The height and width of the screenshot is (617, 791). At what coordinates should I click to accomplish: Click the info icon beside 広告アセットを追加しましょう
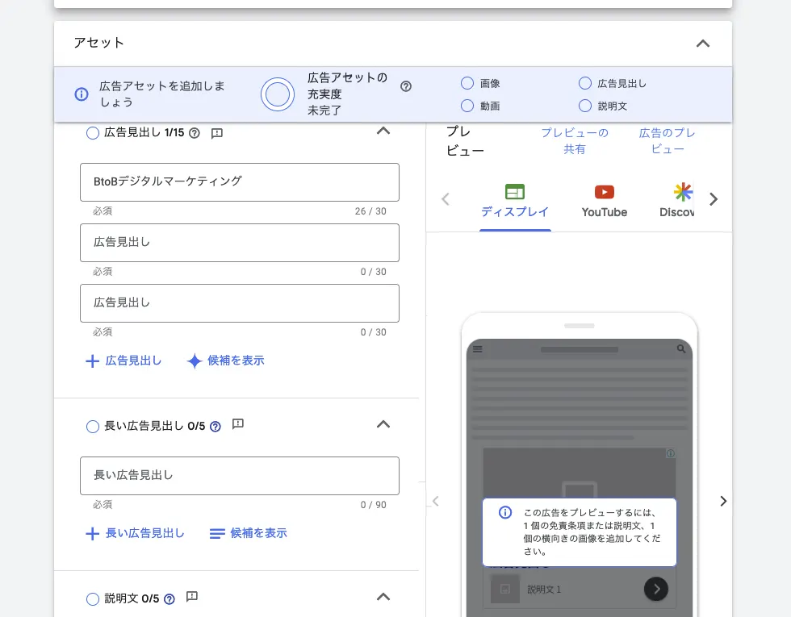[82, 94]
